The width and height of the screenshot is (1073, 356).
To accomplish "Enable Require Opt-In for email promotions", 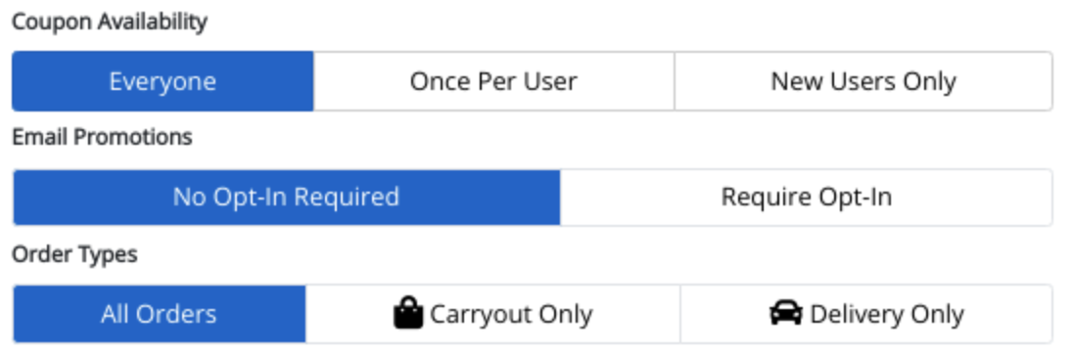I will point(806,198).
